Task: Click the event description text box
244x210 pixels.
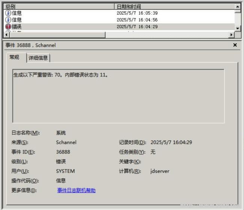Action: pyautogui.click(x=118, y=96)
